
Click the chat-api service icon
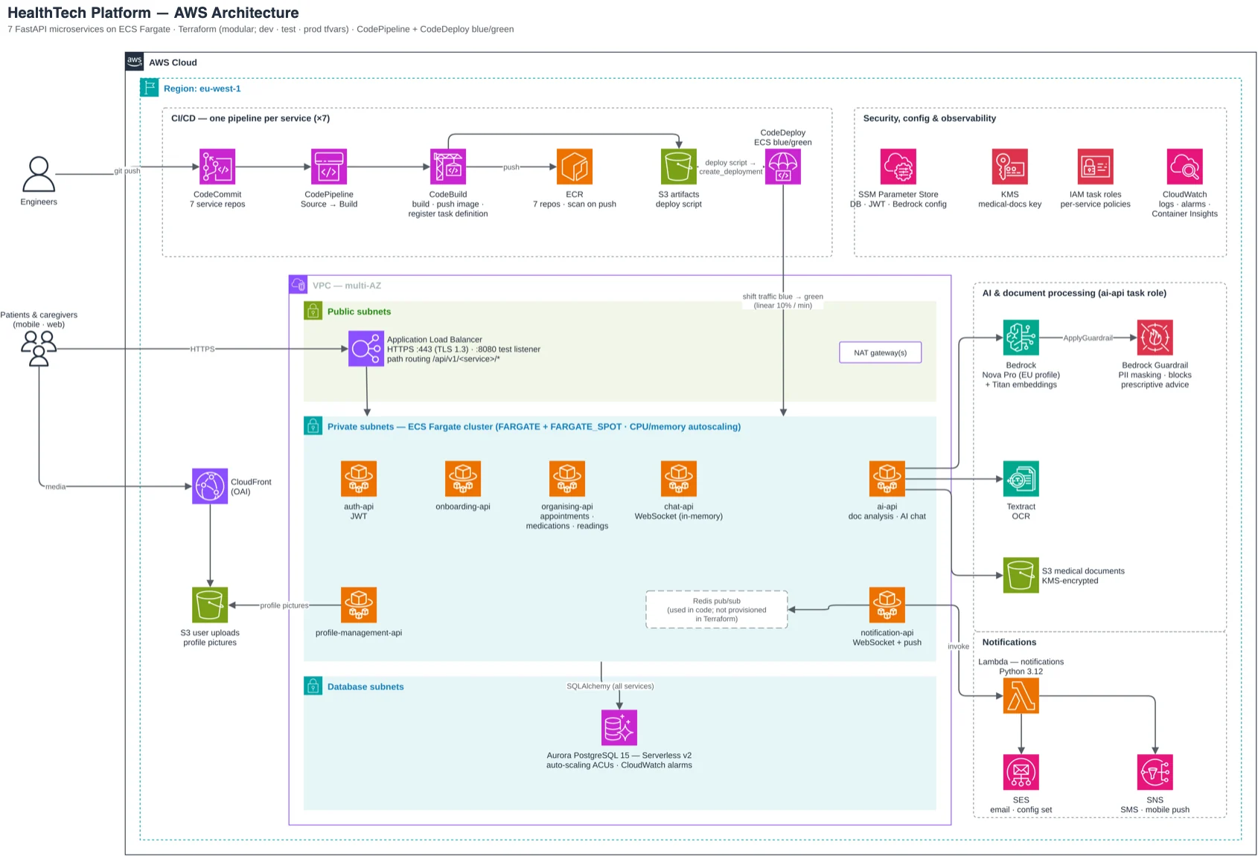coord(679,479)
